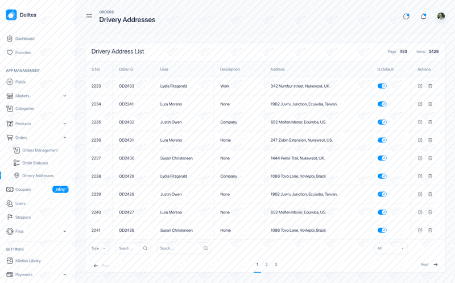Expand the Markets sidebar chevron
Screen dimensions: 455x283
click(65, 96)
